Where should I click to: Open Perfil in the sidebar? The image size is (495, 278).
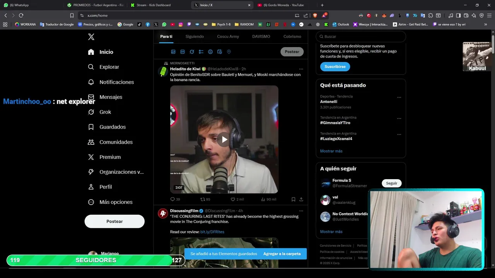click(x=100, y=187)
